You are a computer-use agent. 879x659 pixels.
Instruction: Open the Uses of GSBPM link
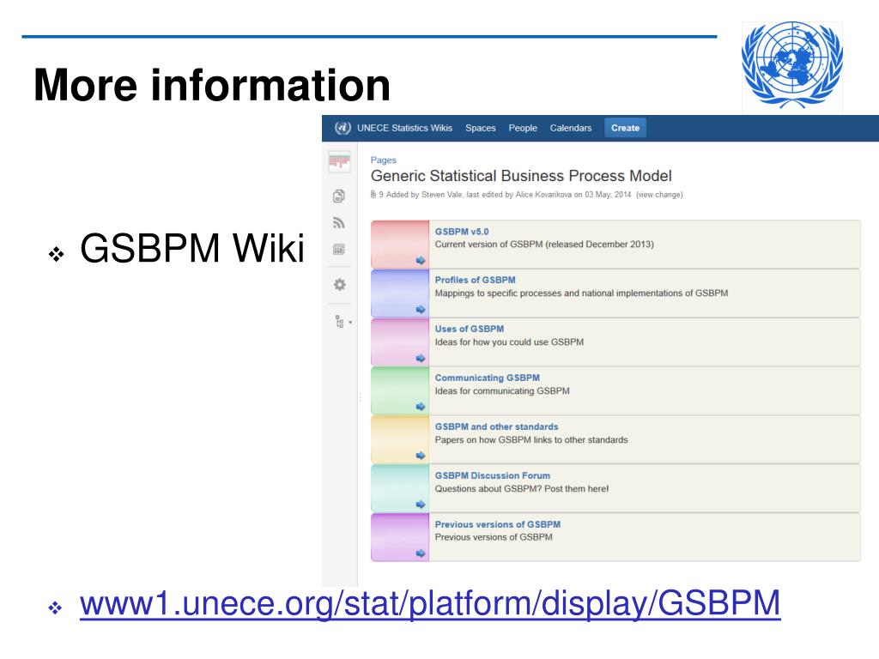click(470, 329)
